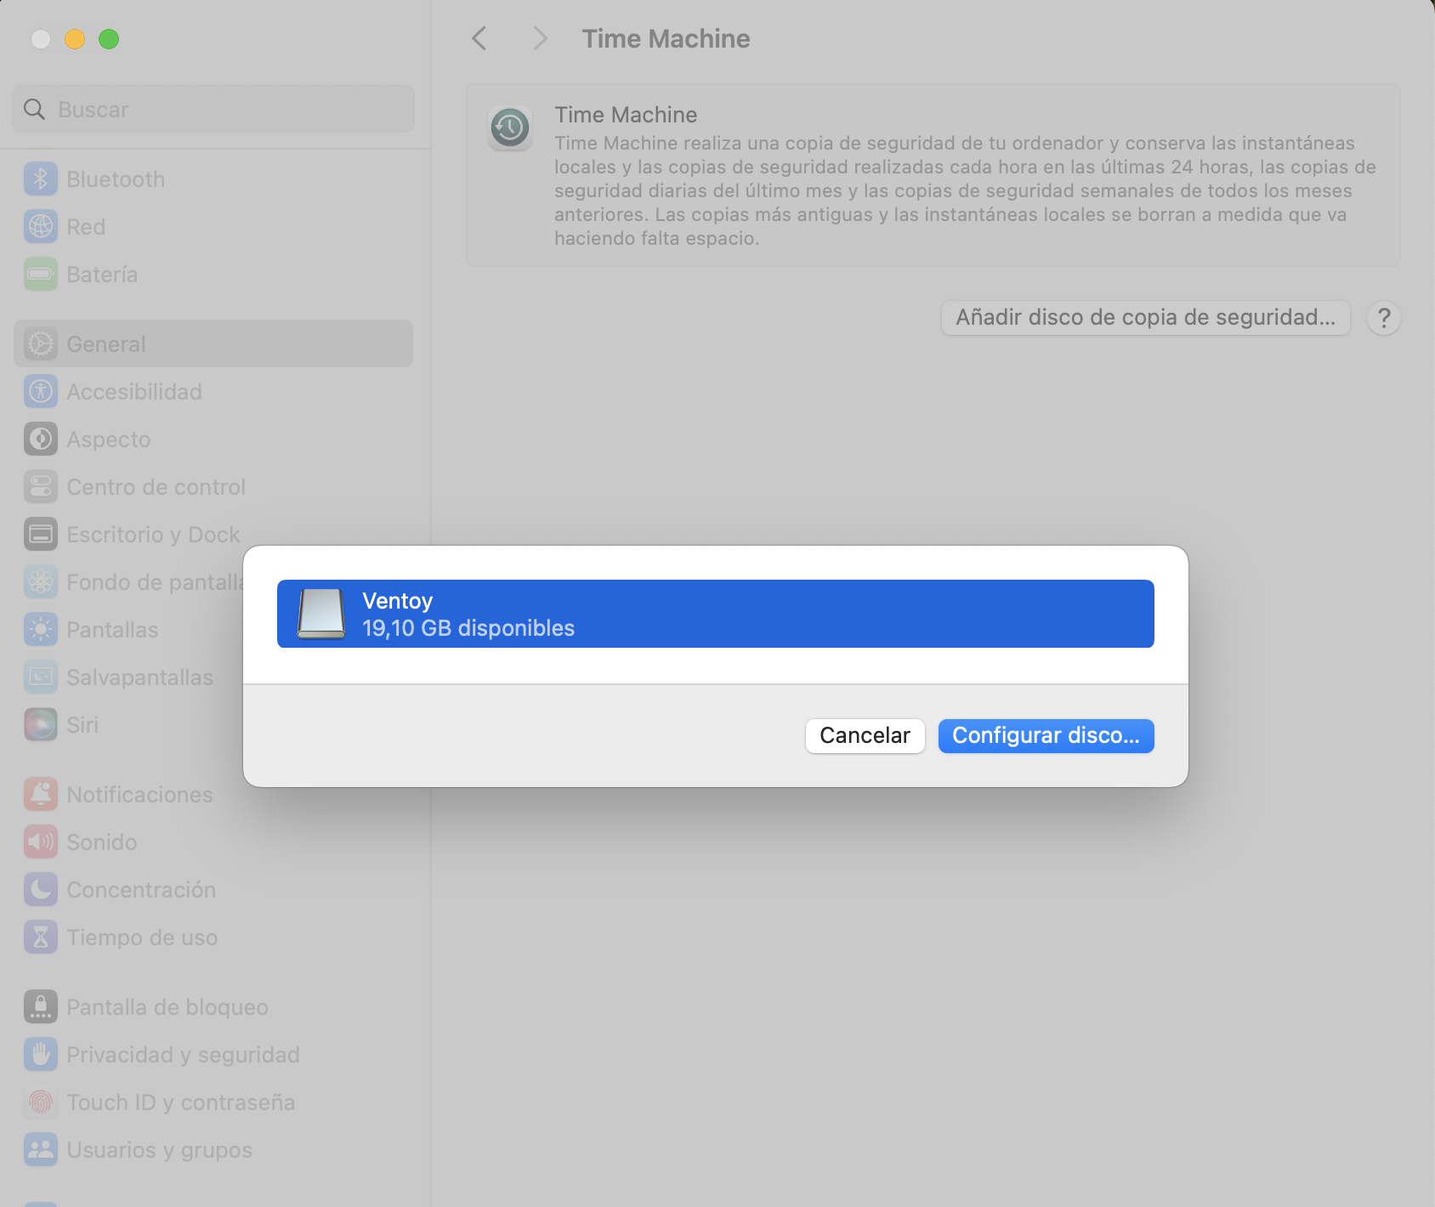The image size is (1435, 1207).
Task: Focus the Buscar search field
Action: 213,110
